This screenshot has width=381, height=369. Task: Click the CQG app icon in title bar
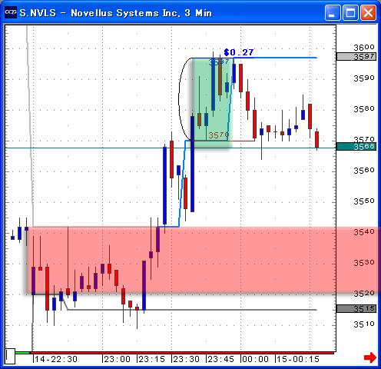11,12
